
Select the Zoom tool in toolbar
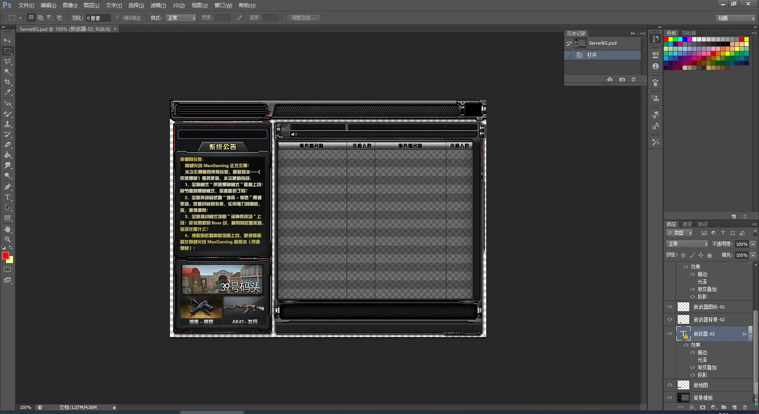(8, 239)
